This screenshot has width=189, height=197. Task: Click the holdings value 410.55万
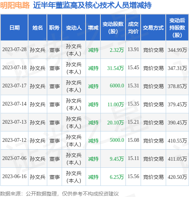click(177, 141)
